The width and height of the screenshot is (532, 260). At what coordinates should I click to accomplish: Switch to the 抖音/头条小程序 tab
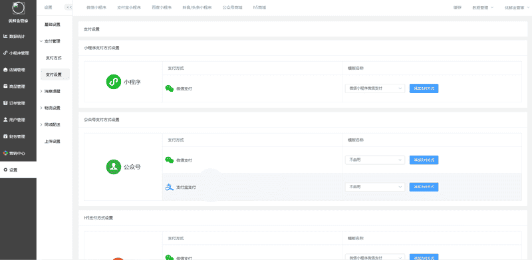click(x=197, y=7)
